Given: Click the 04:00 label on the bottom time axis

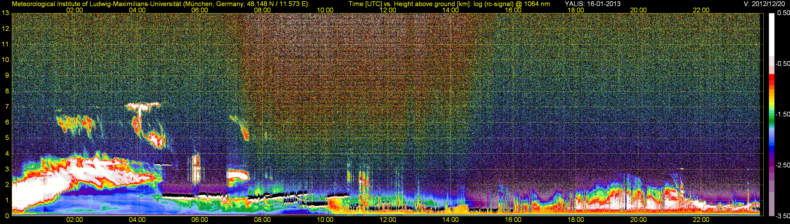Looking at the screenshot, I should [x=137, y=220].
